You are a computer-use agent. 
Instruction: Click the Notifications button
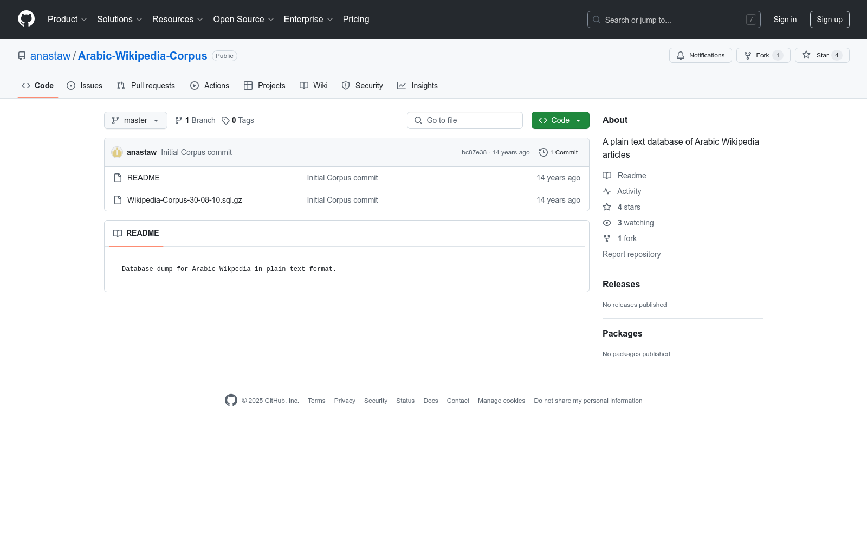click(x=701, y=55)
